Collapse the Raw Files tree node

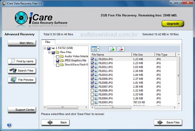[49, 52]
